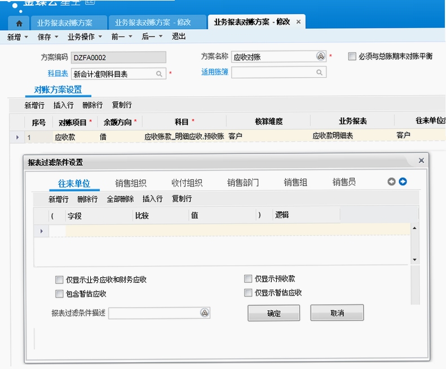This screenshot has height=369, width=446.
Task: Select the 销售组织 filter tab
Action: pyautogui.click(x=131, y=183)
